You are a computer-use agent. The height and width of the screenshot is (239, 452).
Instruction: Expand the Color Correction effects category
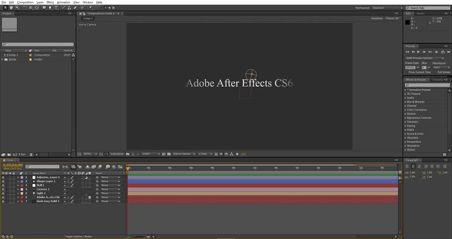(x=405, y=110)
